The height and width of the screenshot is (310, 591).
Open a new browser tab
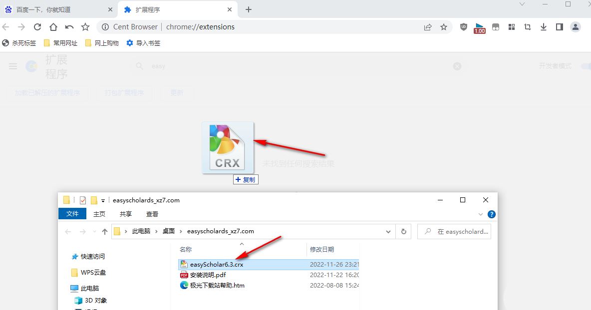point(249,9)
